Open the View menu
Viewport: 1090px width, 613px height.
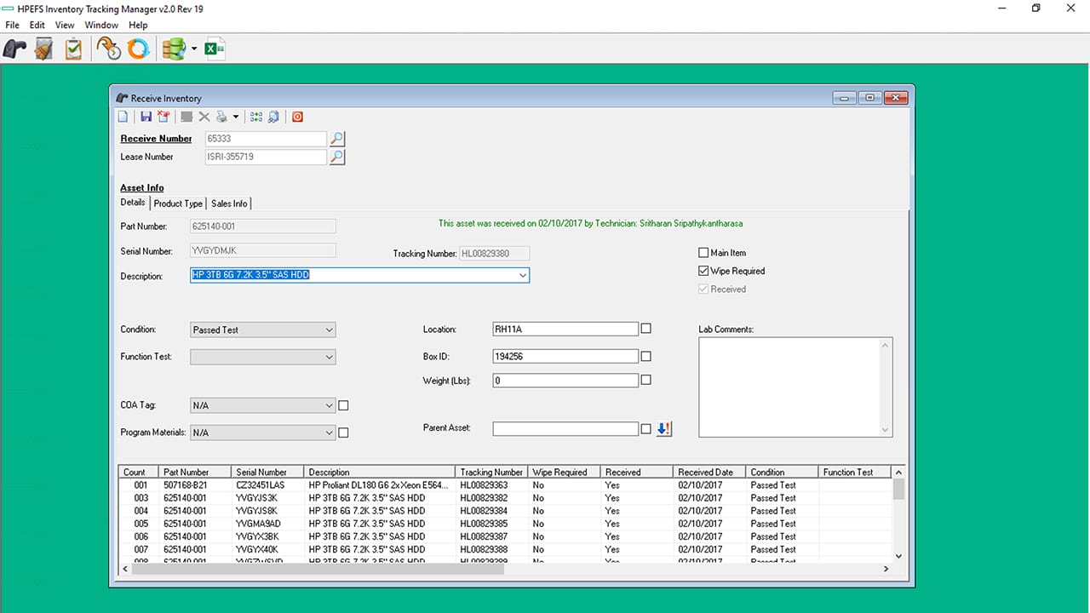[x=65, y=25]
